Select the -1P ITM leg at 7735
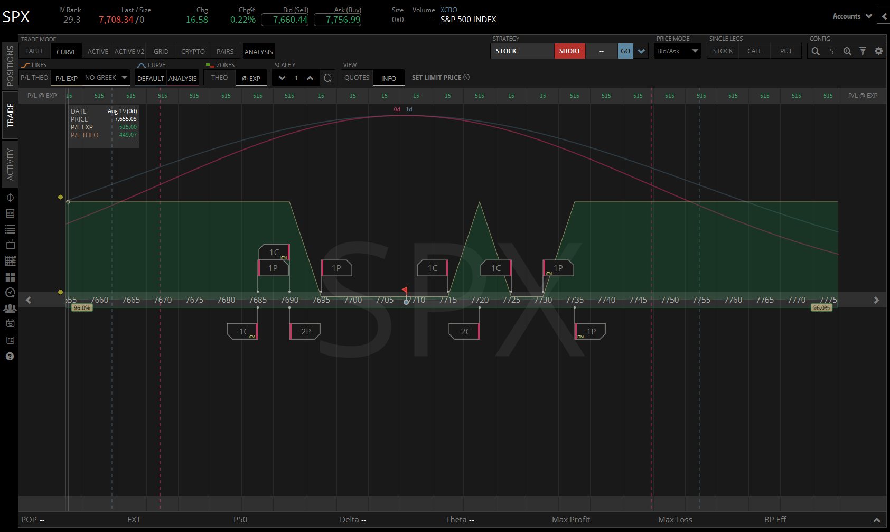This screenshot has width=890, height=532. (x=590, y=331)
